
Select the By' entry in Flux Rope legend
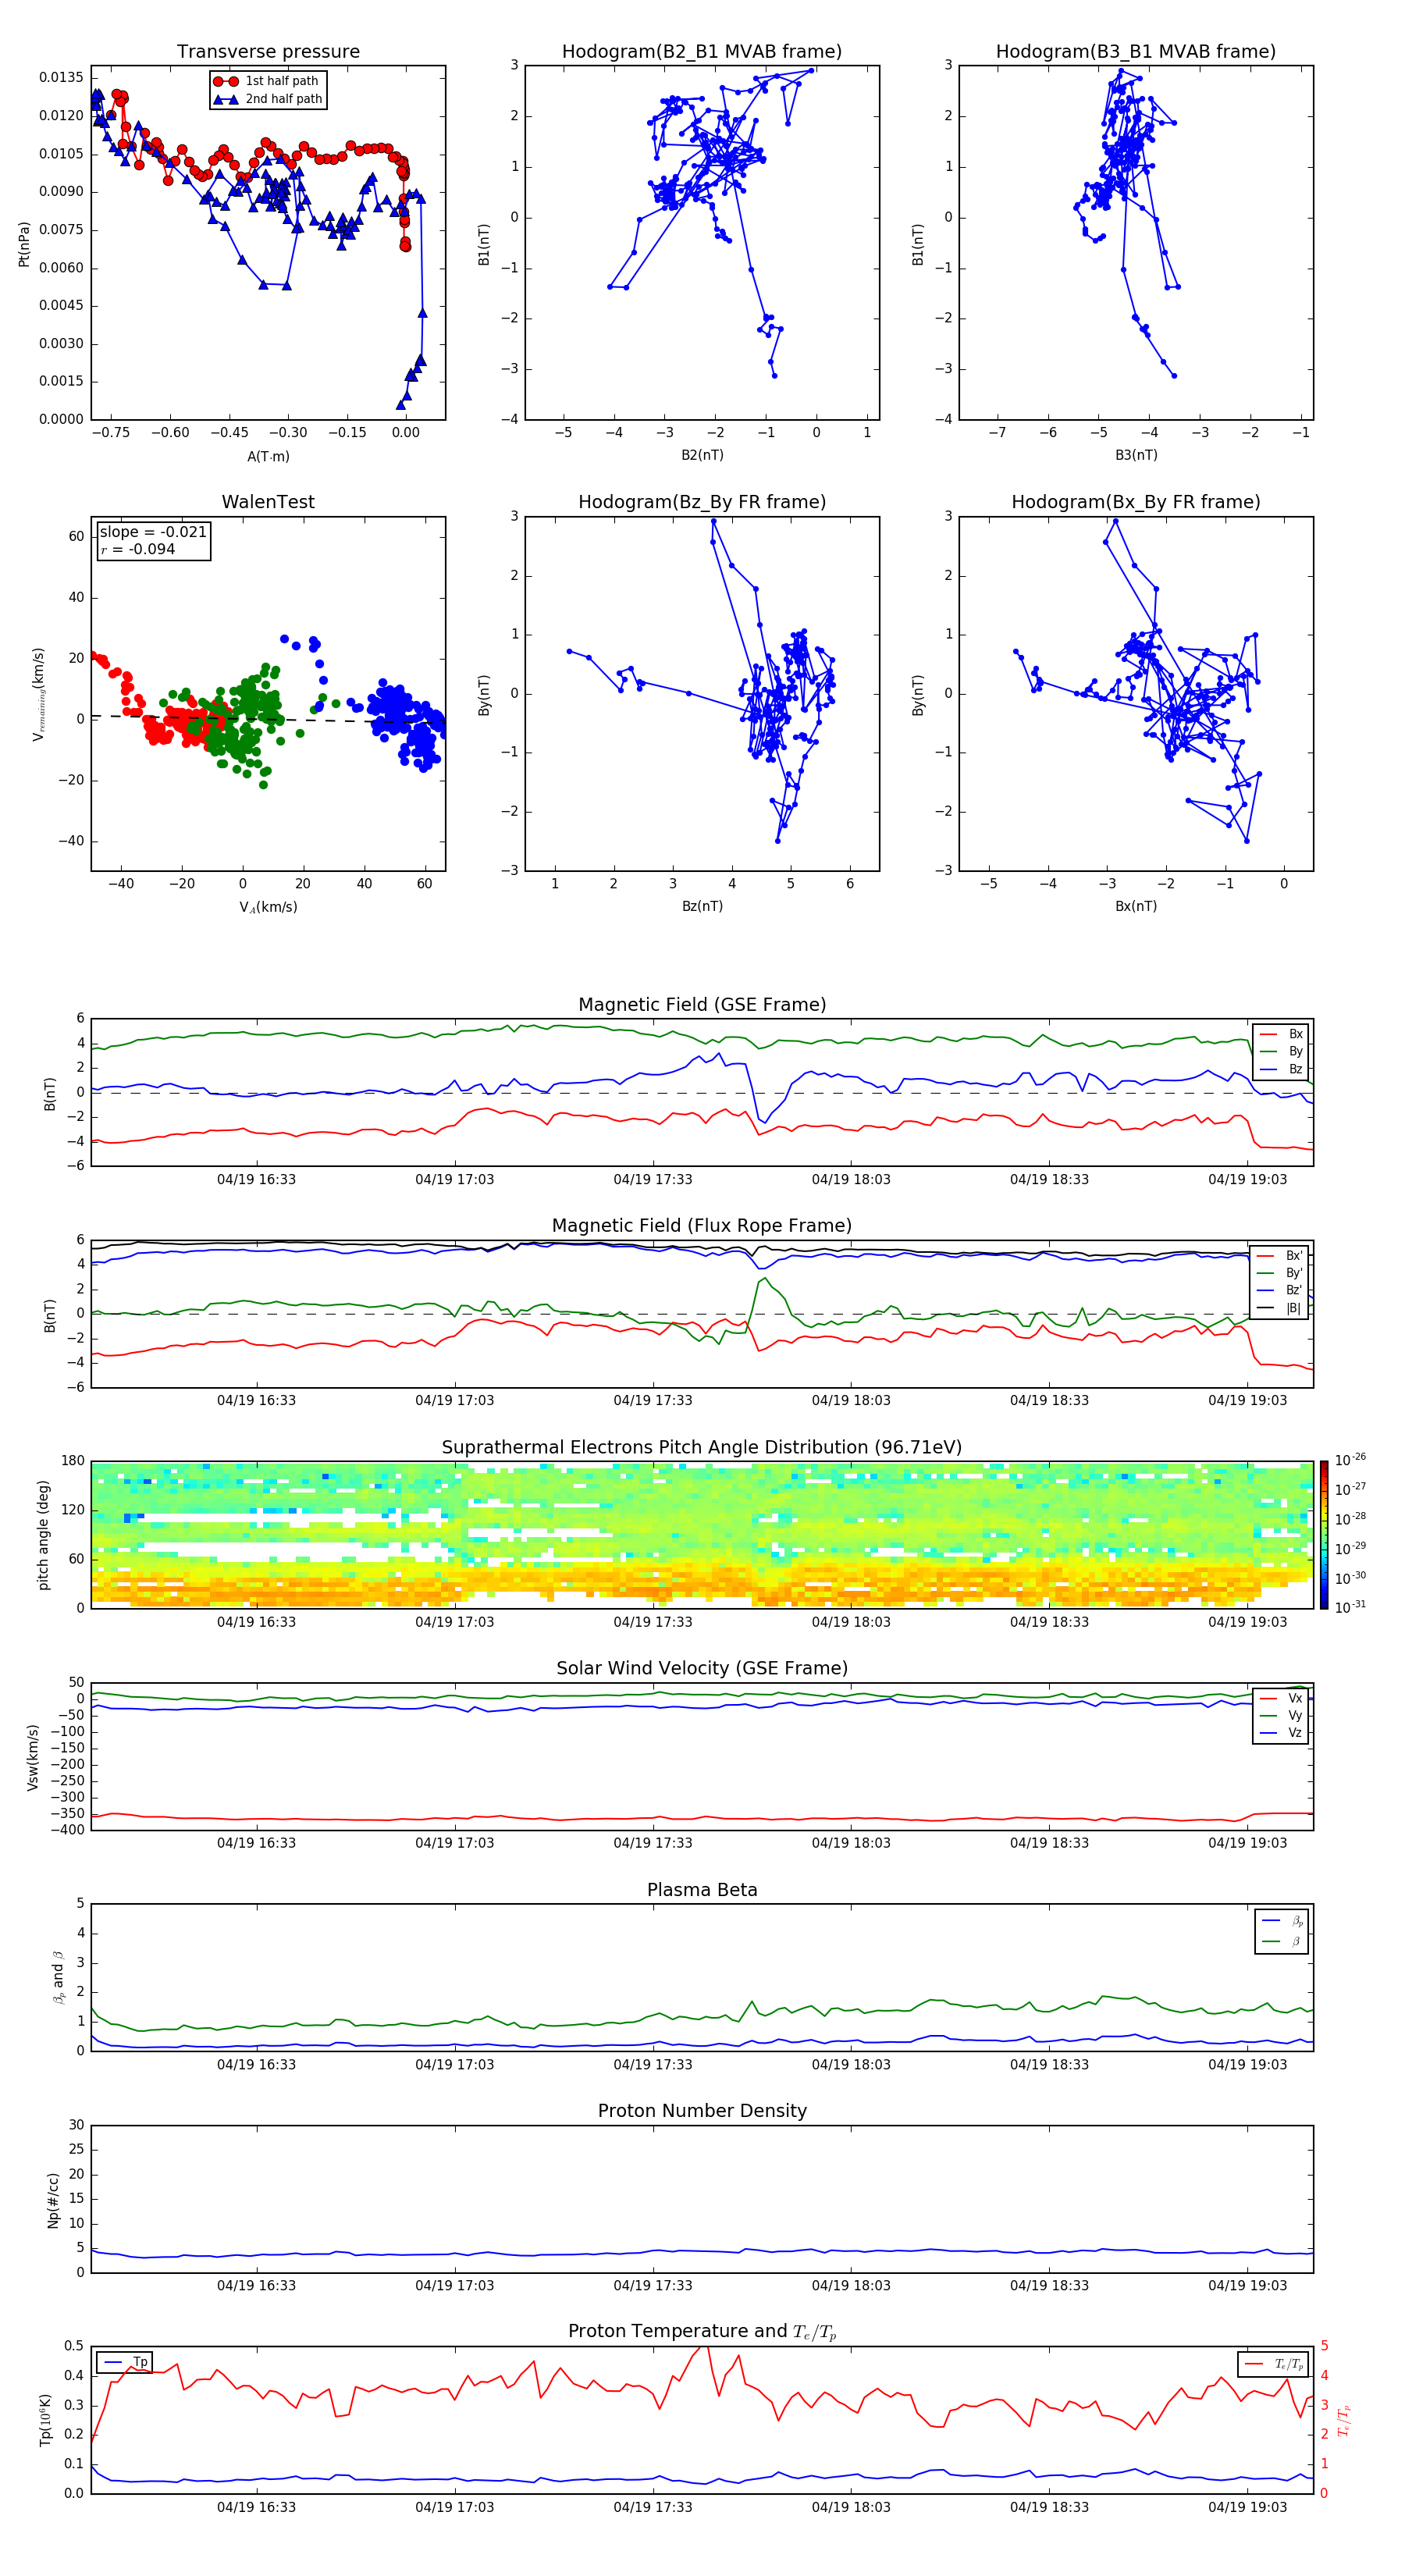1279,1273
